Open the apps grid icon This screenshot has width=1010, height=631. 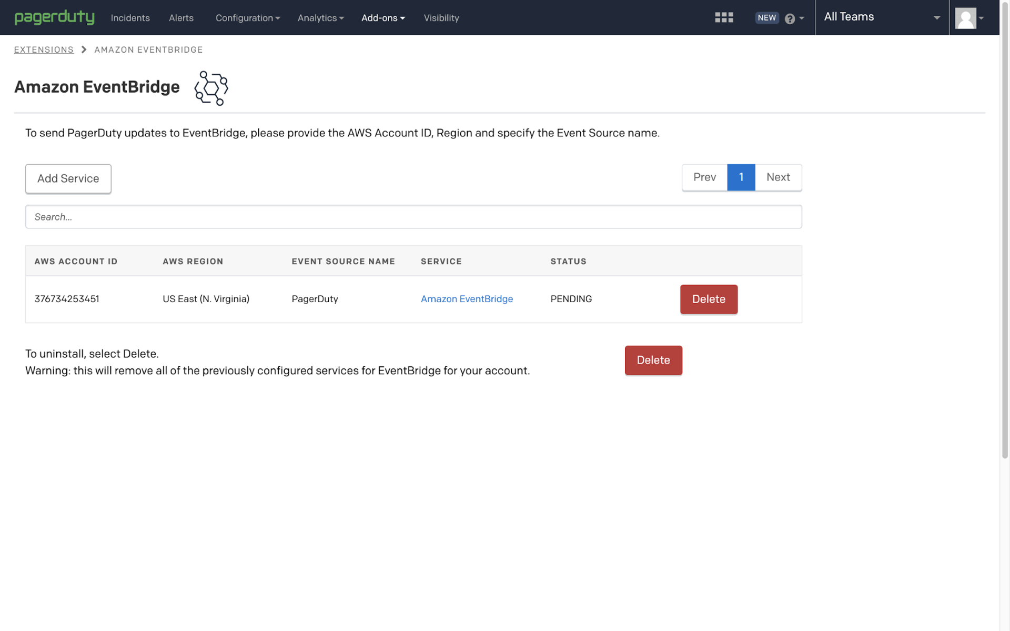pyautogui.click(x=724, y=17)
